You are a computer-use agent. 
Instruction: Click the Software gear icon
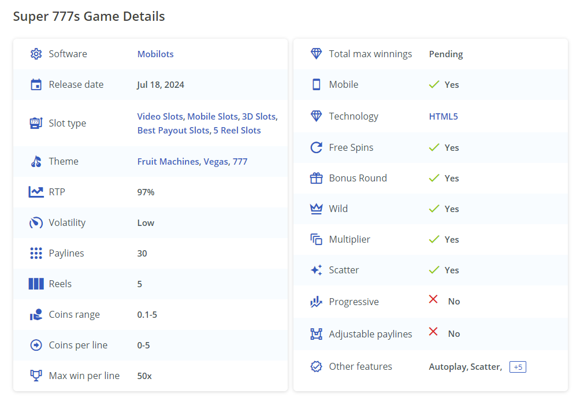36,54
